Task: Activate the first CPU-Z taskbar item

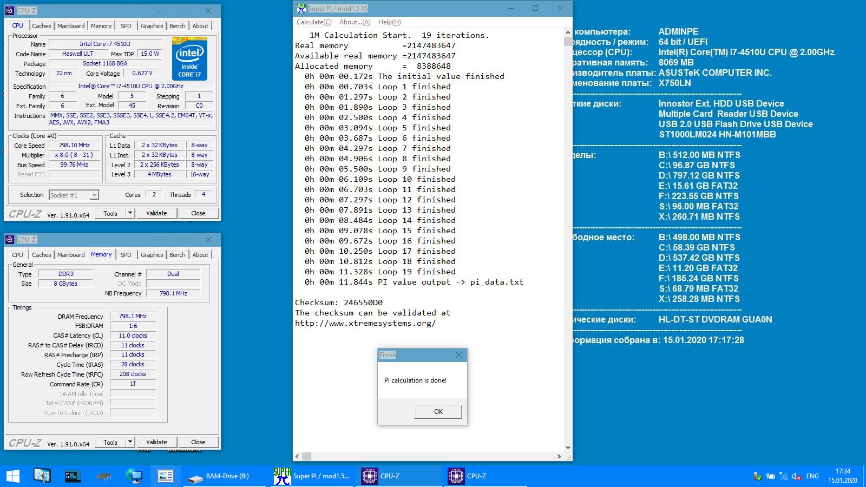Action: coord(399,476)
